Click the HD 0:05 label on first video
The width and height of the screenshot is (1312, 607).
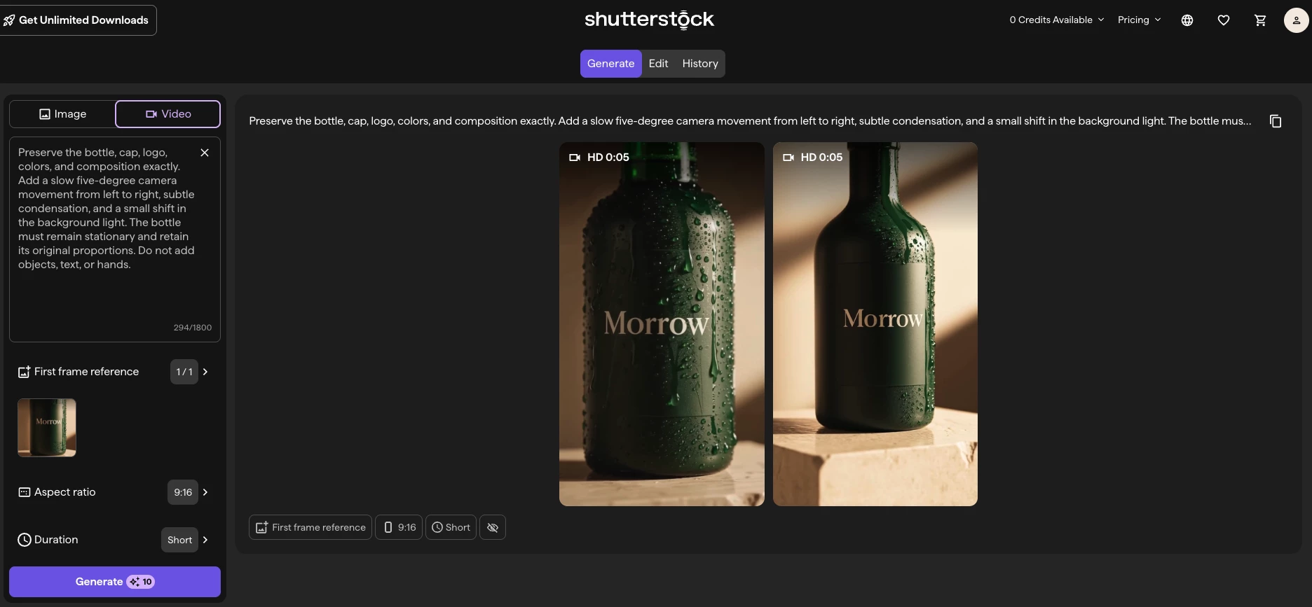(608, 158)
